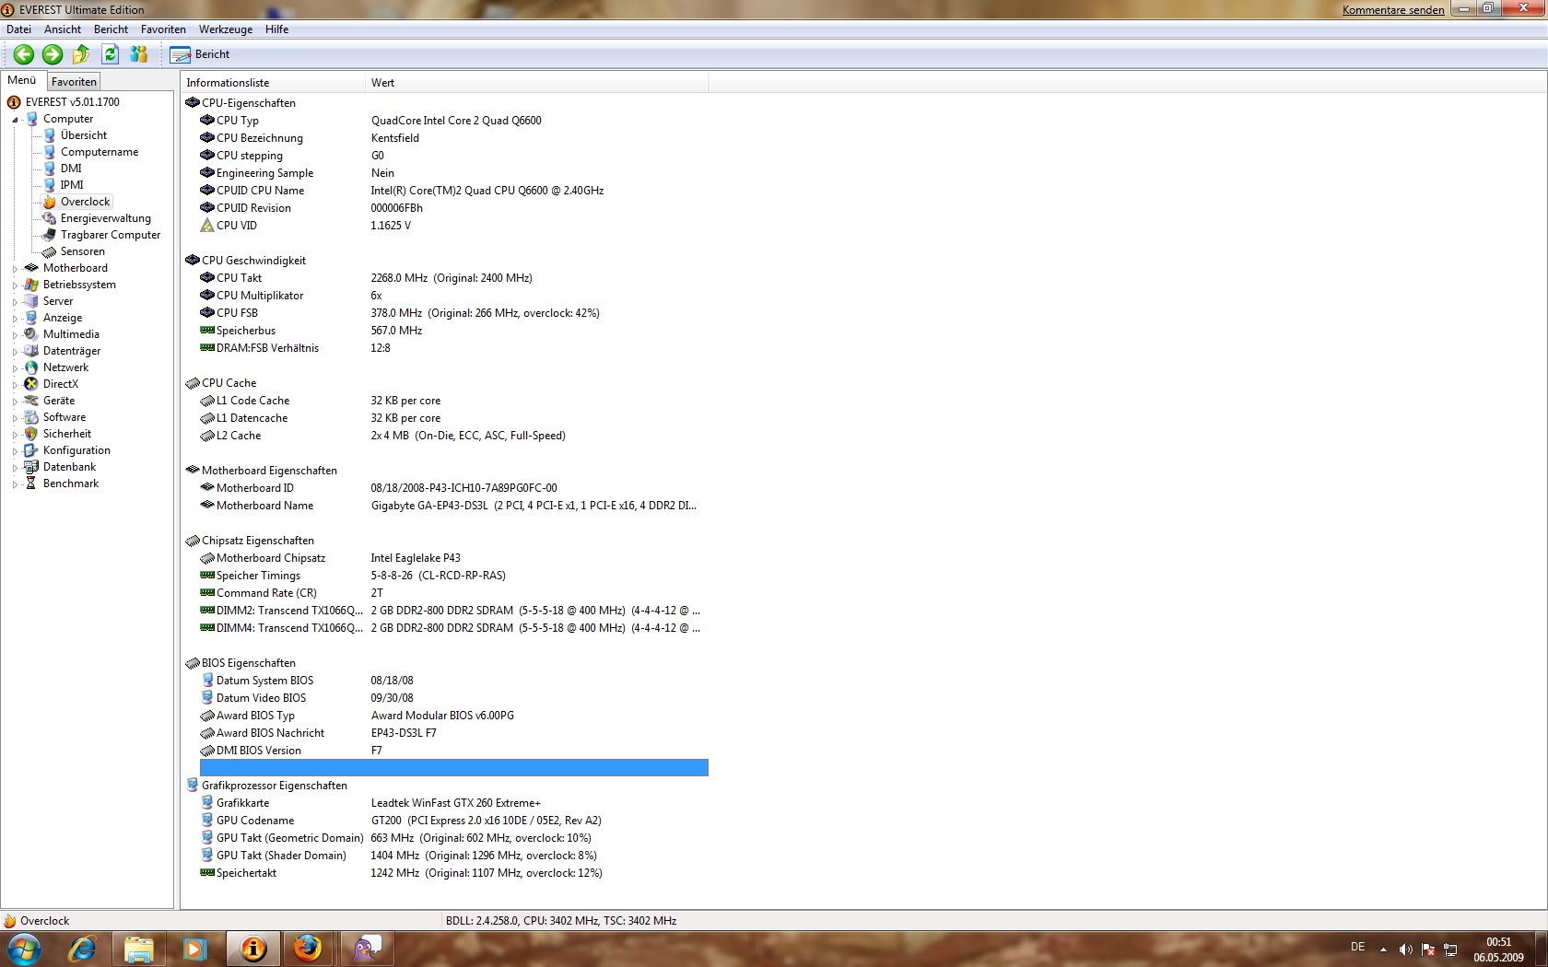The height and width of the screenshot is (967, 1548).
Task: Click the Sicherheit shield icon
Action: coord(31,434)
